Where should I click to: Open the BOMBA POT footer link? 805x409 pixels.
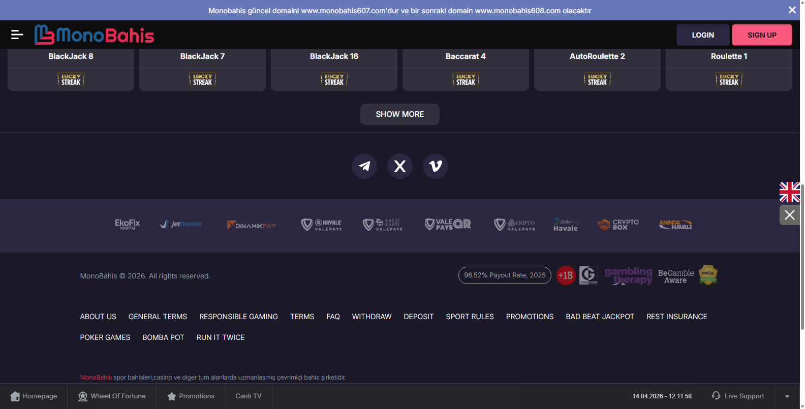(x=163, y=337)
